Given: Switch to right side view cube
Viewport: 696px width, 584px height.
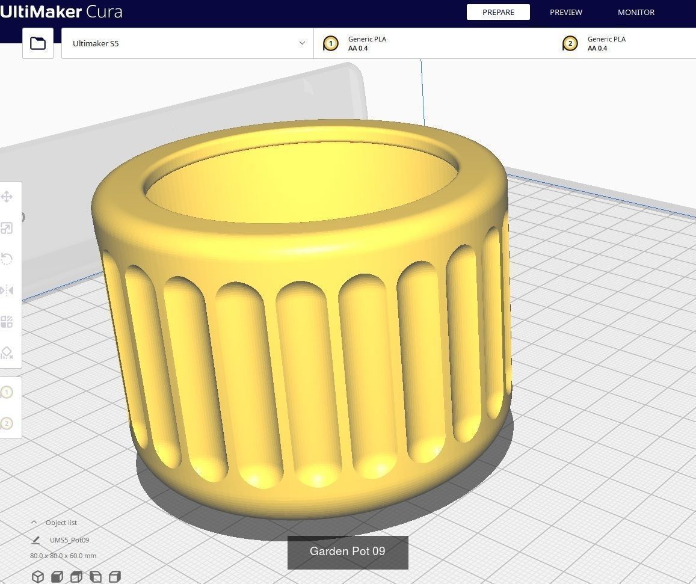Looking at the screenshot, I should coord(115,576).
